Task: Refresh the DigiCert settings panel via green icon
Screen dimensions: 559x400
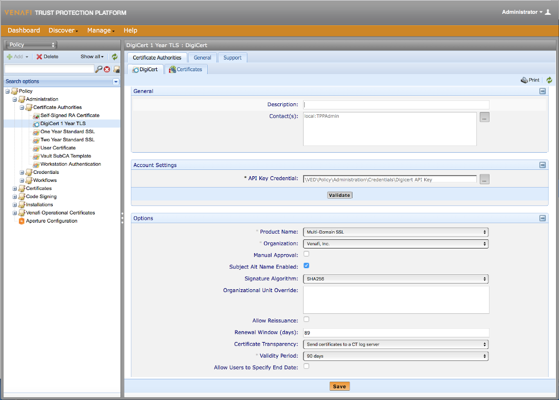Action: point(549,80)
